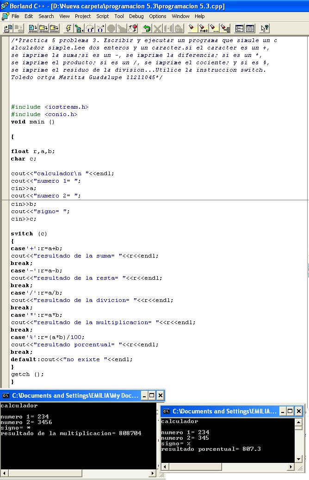Click left console scrollbar left arrow
Image resolution: width=309 pixels, height=480 pixels.
(x=4, y=473)
